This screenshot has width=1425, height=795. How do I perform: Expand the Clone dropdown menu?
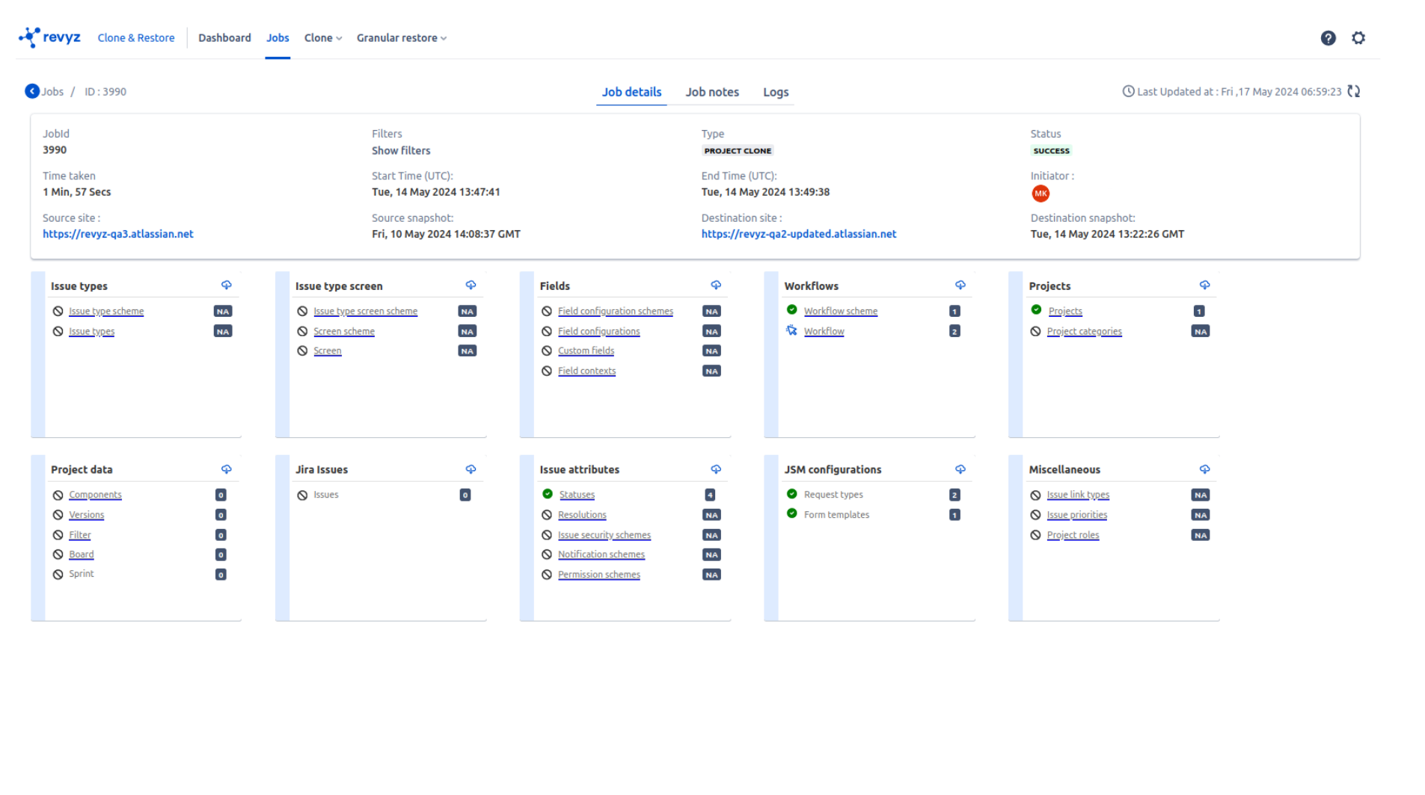point(323,38)
